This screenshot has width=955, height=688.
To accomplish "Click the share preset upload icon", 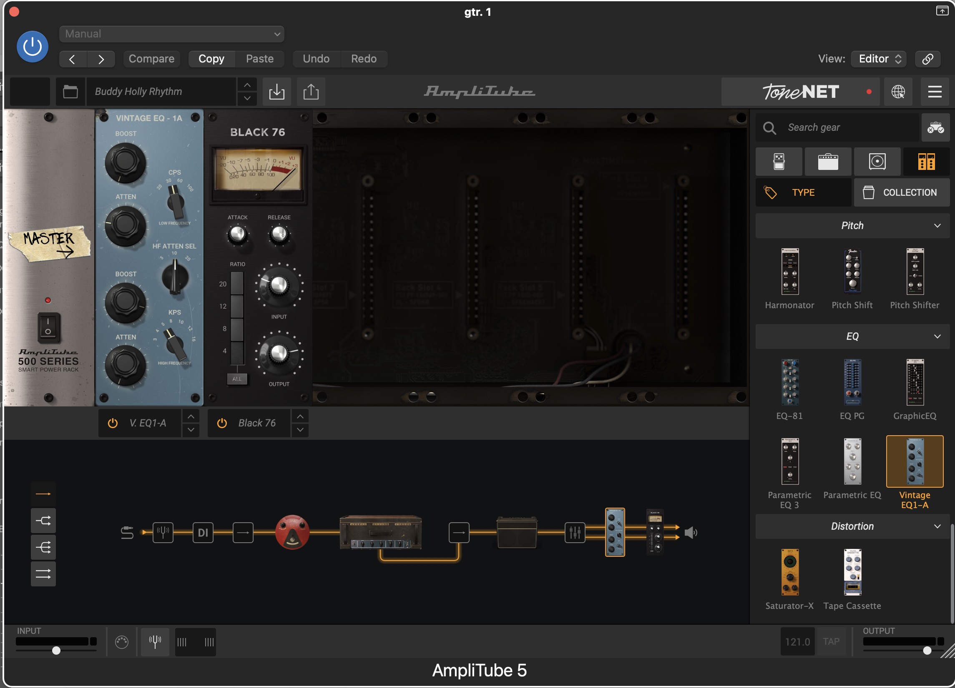I will [311, 91].
